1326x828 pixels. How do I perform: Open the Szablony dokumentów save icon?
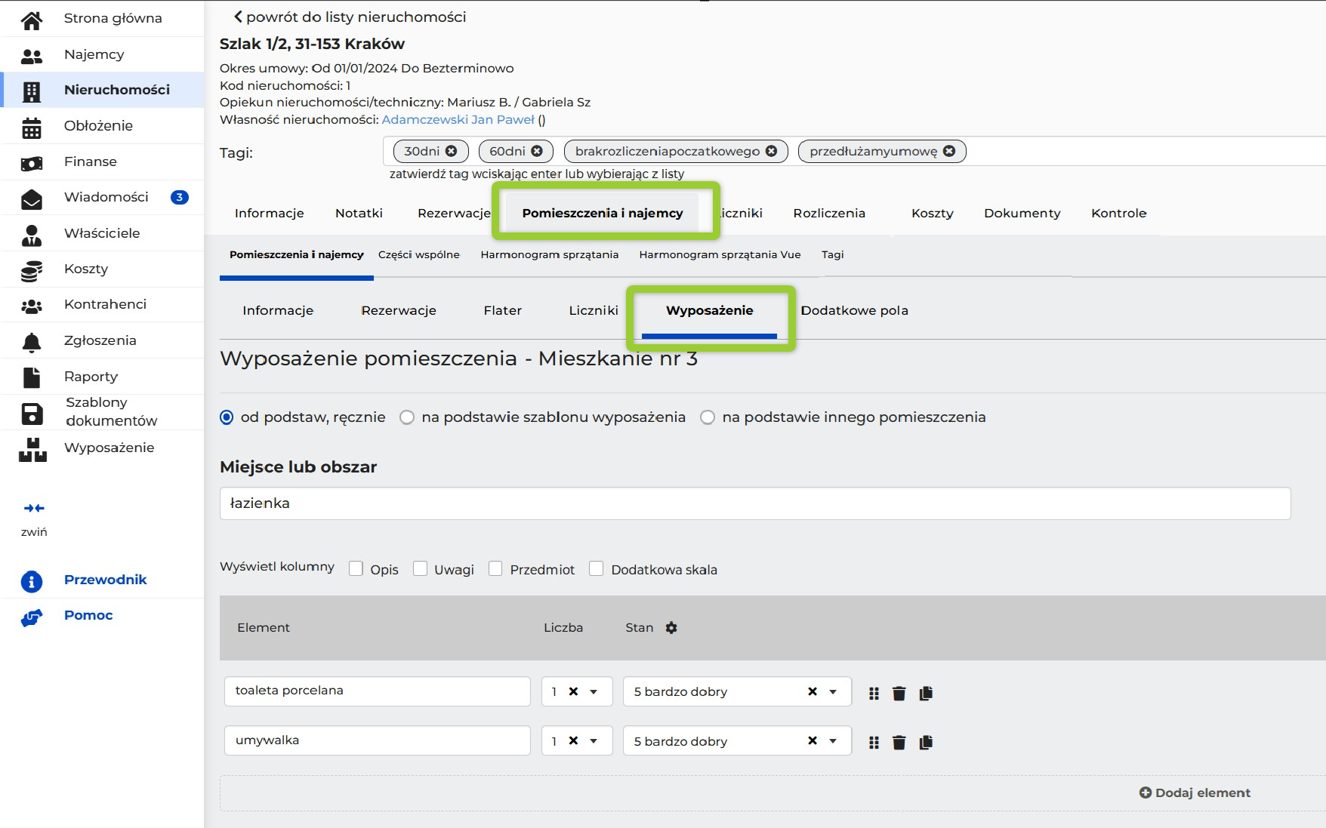pyautogui.click(x=32, y=414)
